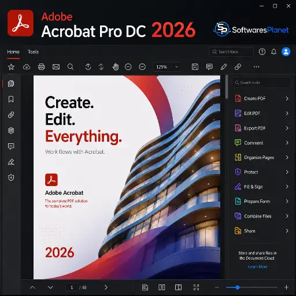Switch to the Tools tab
This screenshot has height=296, width=296.
coord(33,52)
